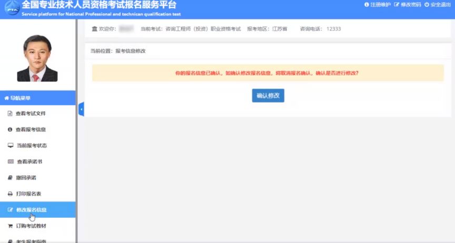The height and width of the screenshot is (243, 455).
Task: Click the sidebar vertical scrollbar
Action: pyautogui.click(x=76, y=131)
